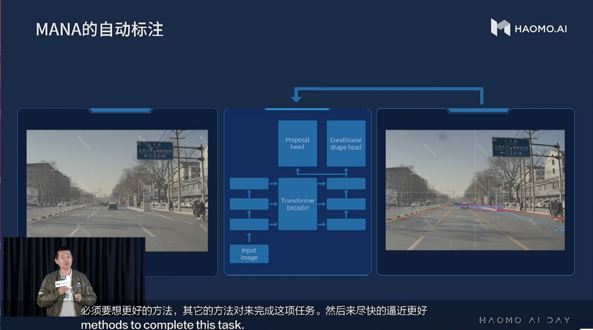This screenshot has width=593, height=330.
Task: Click the HAOMO.AI logo icon
Action: tap(500, 28)
